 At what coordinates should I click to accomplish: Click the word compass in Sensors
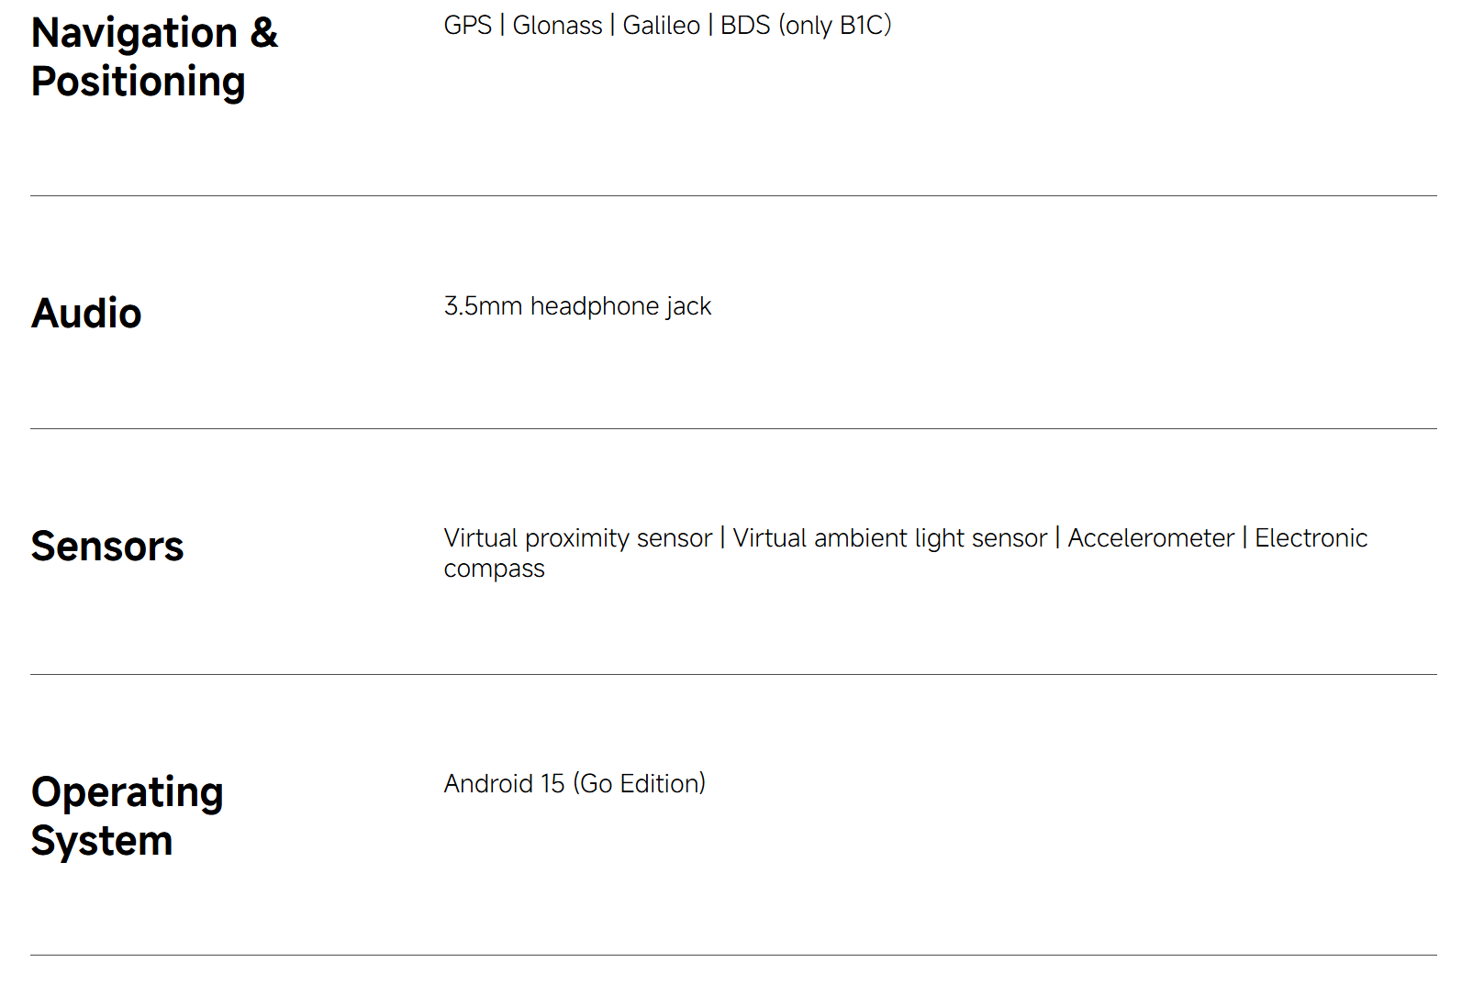point(494,569)
